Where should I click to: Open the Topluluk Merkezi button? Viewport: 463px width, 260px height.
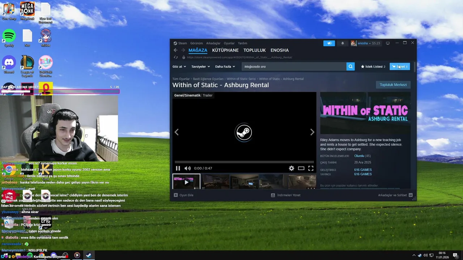tap(393, 85)
